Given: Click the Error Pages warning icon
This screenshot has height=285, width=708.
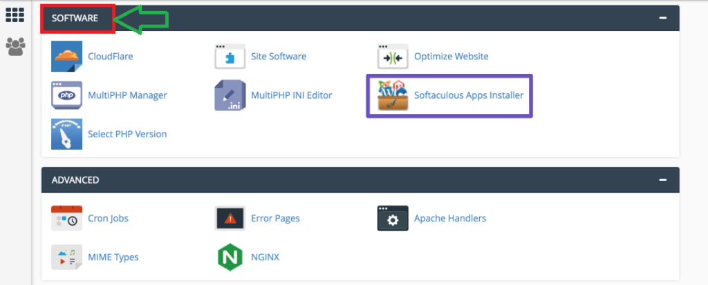Looking at the screenshot, I should coord(230,218).
